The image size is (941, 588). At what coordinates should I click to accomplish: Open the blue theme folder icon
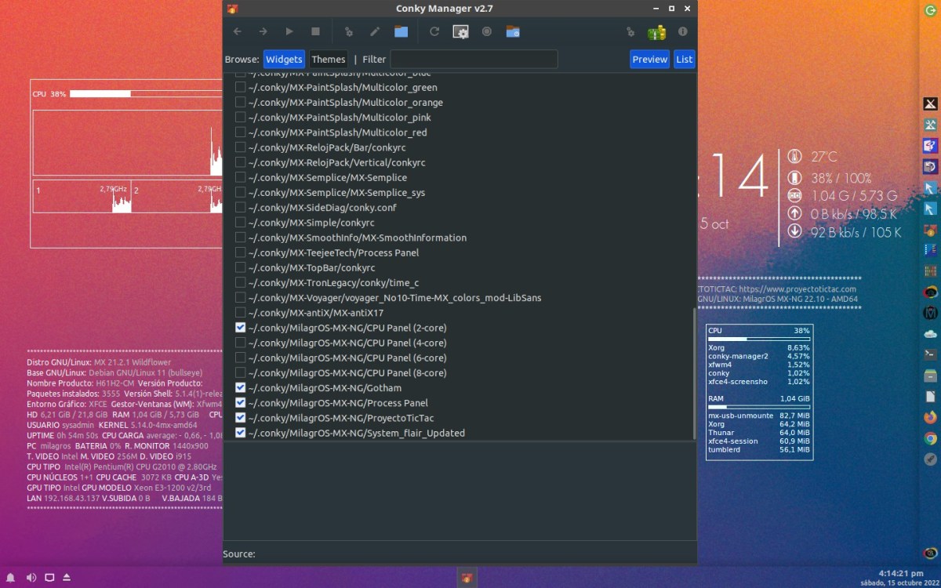[401, 31]
